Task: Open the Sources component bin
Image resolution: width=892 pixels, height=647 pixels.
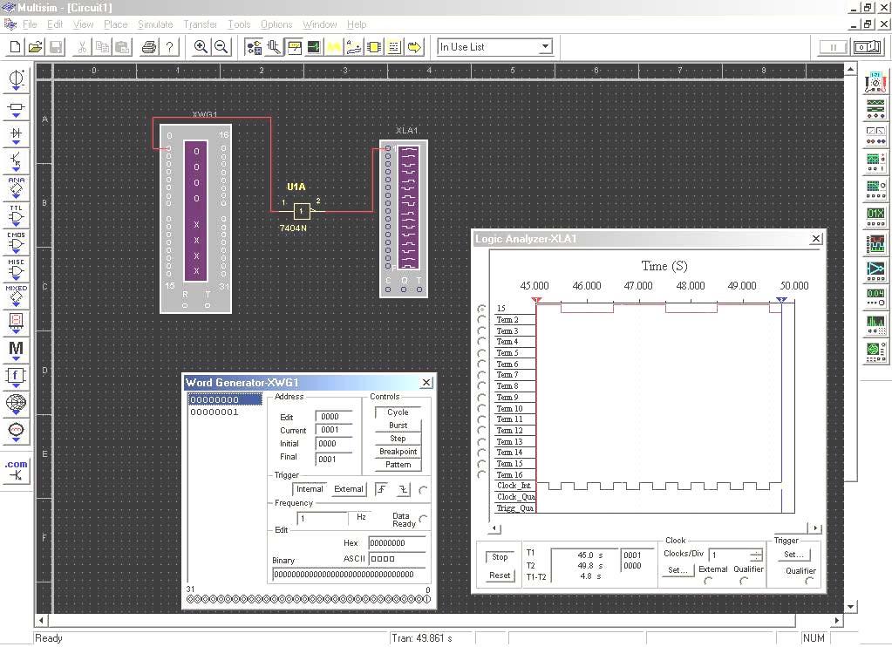Action: point(16,79)
